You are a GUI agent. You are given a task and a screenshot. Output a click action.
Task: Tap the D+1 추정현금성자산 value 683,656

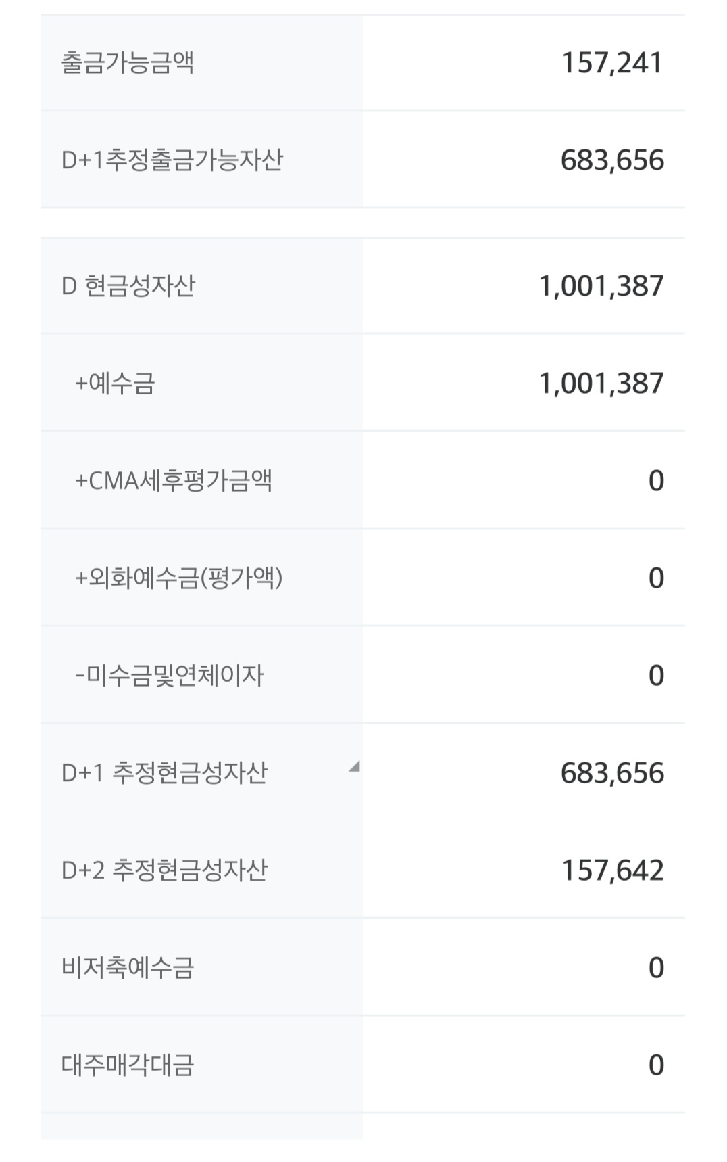(x=612, y=773)
